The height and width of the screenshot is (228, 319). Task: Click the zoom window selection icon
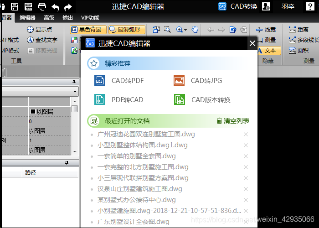click(167, 30)
